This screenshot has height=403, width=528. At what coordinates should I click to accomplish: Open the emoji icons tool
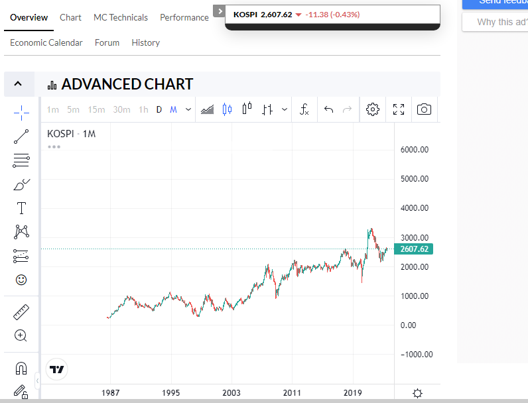click(x=21, y=280)
